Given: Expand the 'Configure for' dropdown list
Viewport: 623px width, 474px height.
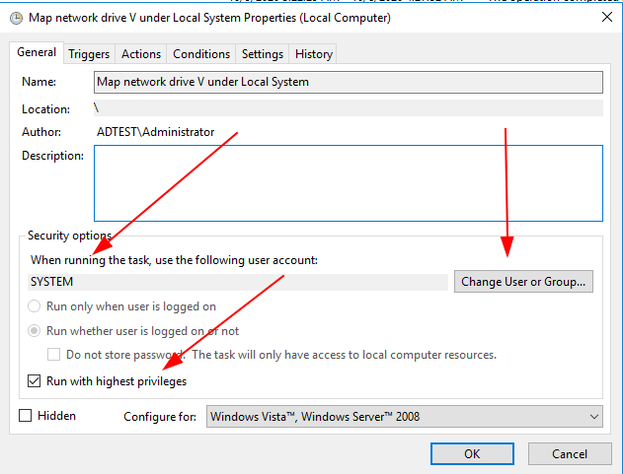Looking at the screenshot, I should [405, 417].
